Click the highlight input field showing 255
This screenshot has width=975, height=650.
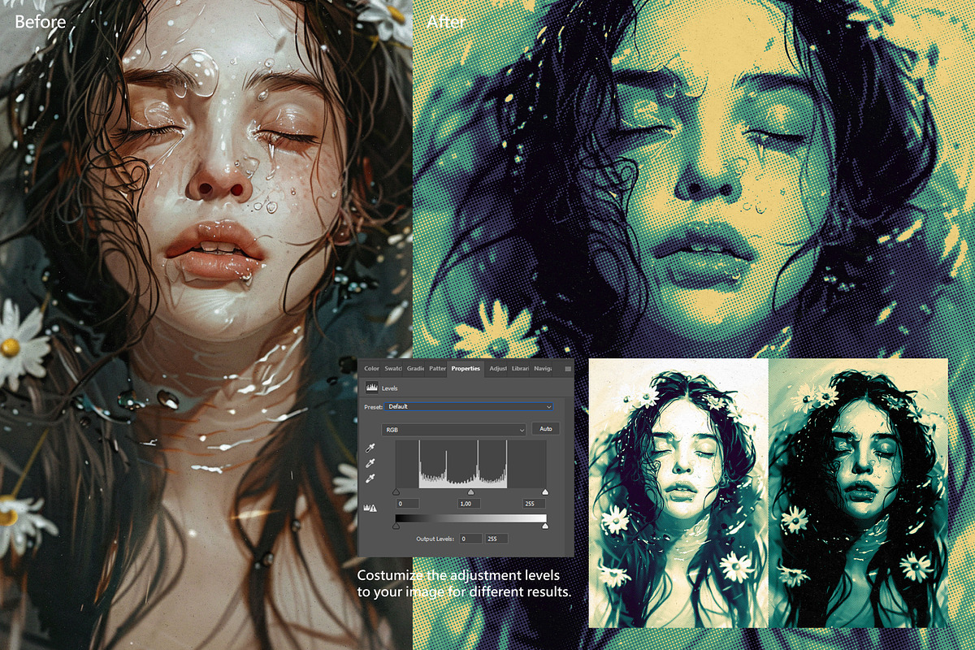click(x=534, y=504)
